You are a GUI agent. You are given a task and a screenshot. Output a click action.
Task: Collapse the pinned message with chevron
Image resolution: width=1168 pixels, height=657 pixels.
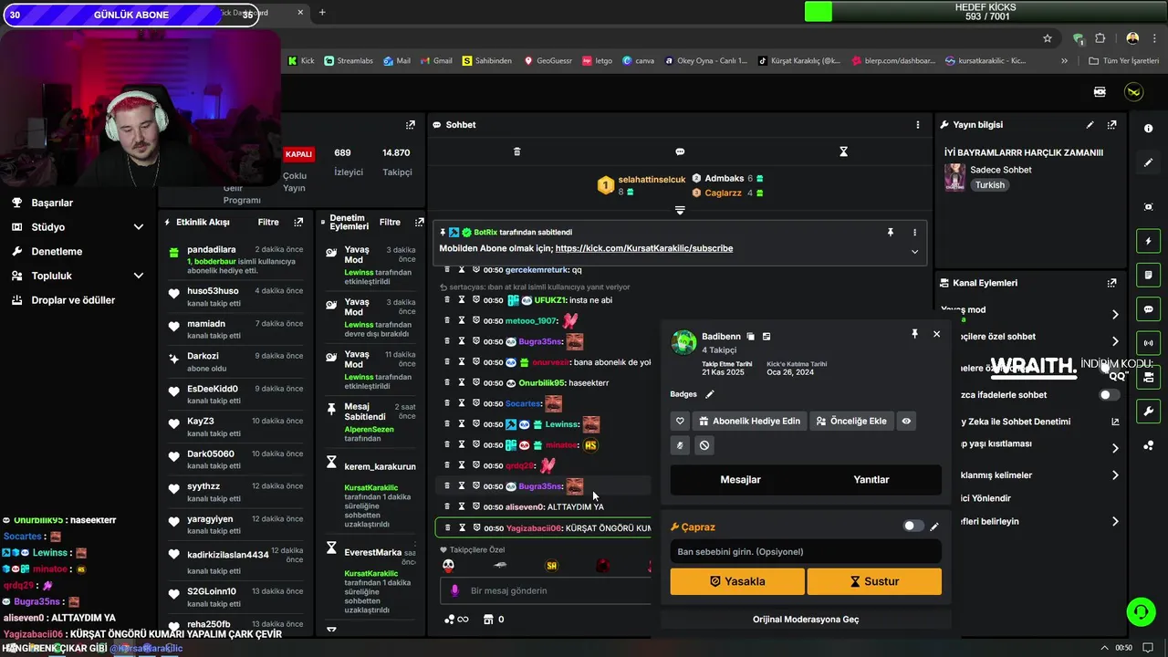pos(914,252)
